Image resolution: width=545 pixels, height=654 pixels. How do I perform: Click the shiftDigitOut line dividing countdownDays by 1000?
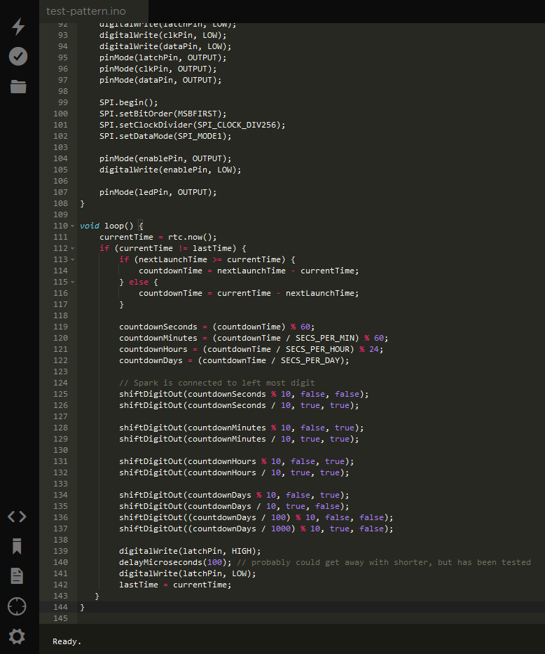(256, 529)
